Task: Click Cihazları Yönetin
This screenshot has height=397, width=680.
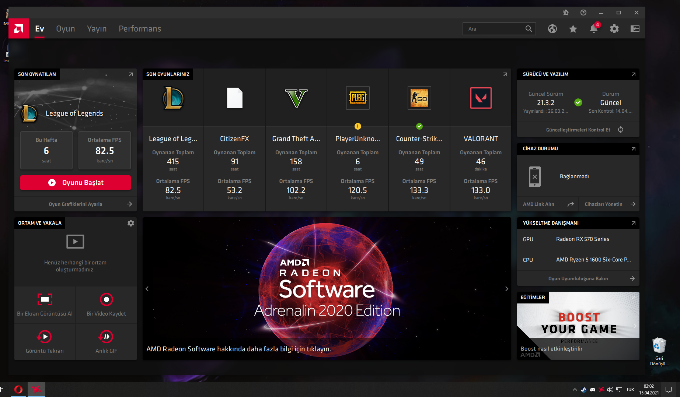Action: pyautogui.click(x=610, y=204)
